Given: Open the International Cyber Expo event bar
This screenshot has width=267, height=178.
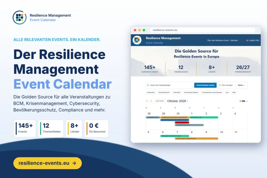Looking at the screenshot, I should coord(175,117).
